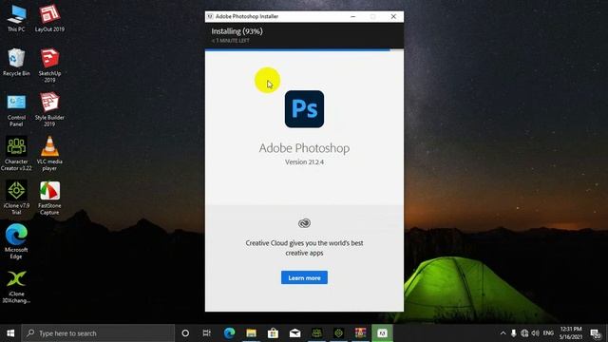Click the taskbar search box

pos(98,333)
